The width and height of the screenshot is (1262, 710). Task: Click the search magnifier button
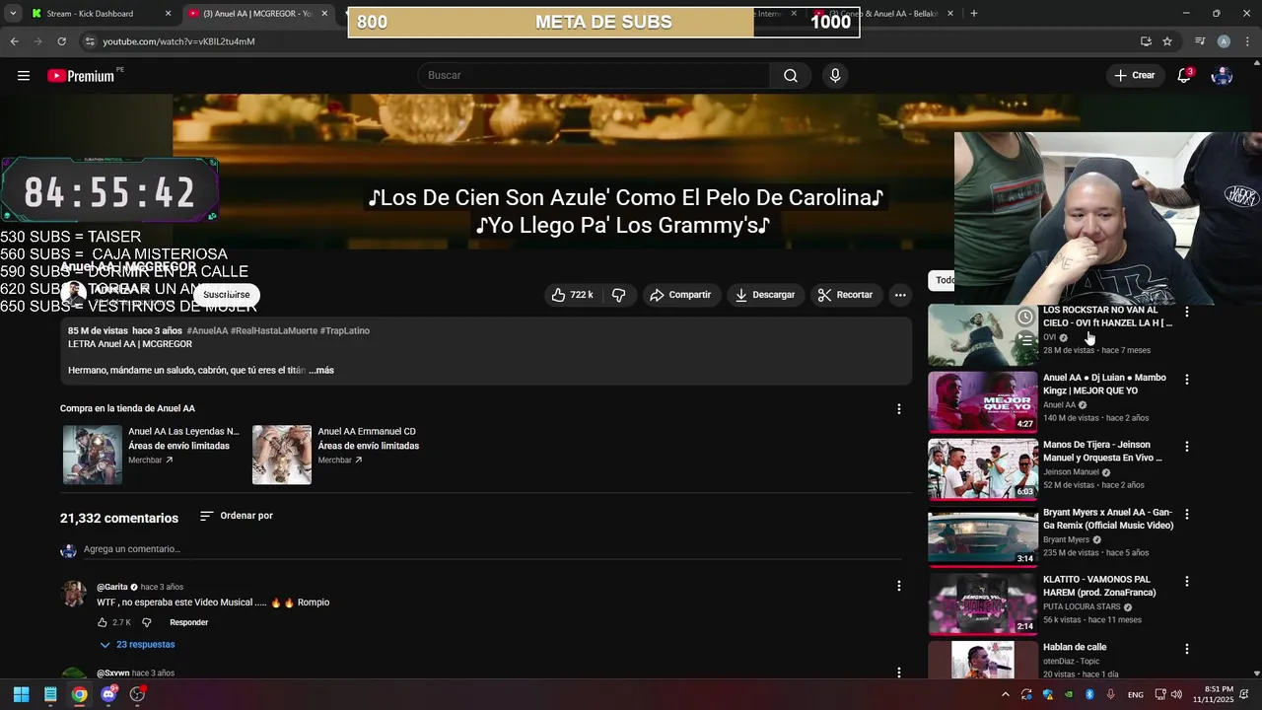pyautogui.click(x=791, y=76)
